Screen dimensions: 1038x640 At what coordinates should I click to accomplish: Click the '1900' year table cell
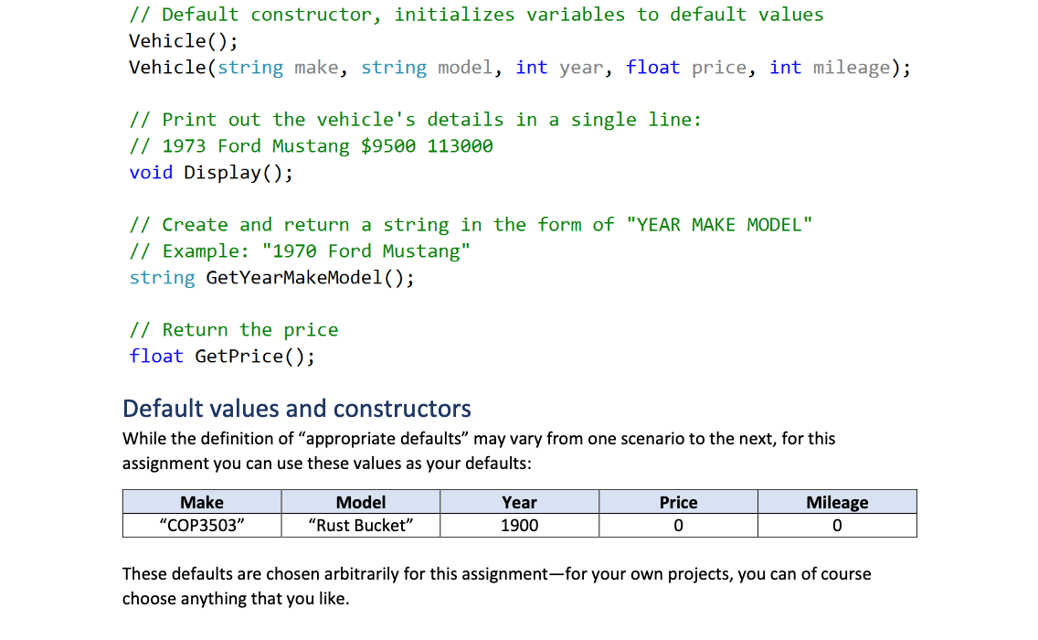pyautogui.click(x=520, y=526)
